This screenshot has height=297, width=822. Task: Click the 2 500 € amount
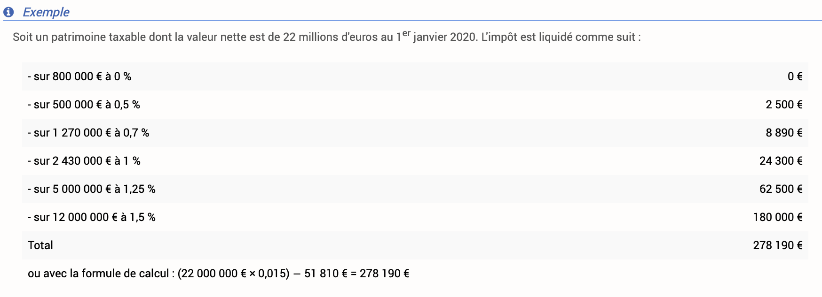pos(784,105)
